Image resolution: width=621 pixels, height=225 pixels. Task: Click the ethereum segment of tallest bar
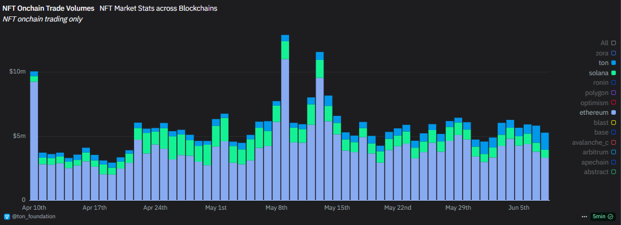click(x=285, y=129)
